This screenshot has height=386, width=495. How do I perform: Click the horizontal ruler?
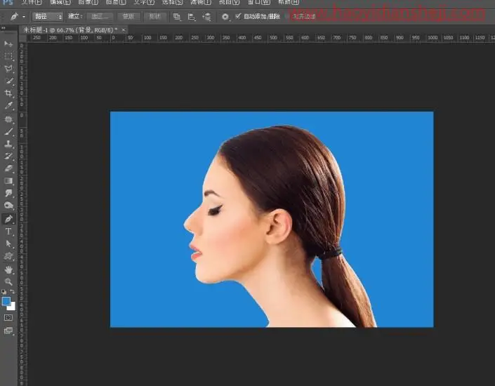point(260,38)
